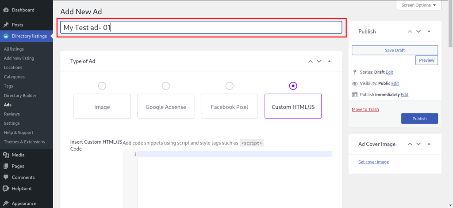Click the Pages icon in sidebar
Image resolution: width=453 pixels, height=208 pixels.
pos(6,166)
